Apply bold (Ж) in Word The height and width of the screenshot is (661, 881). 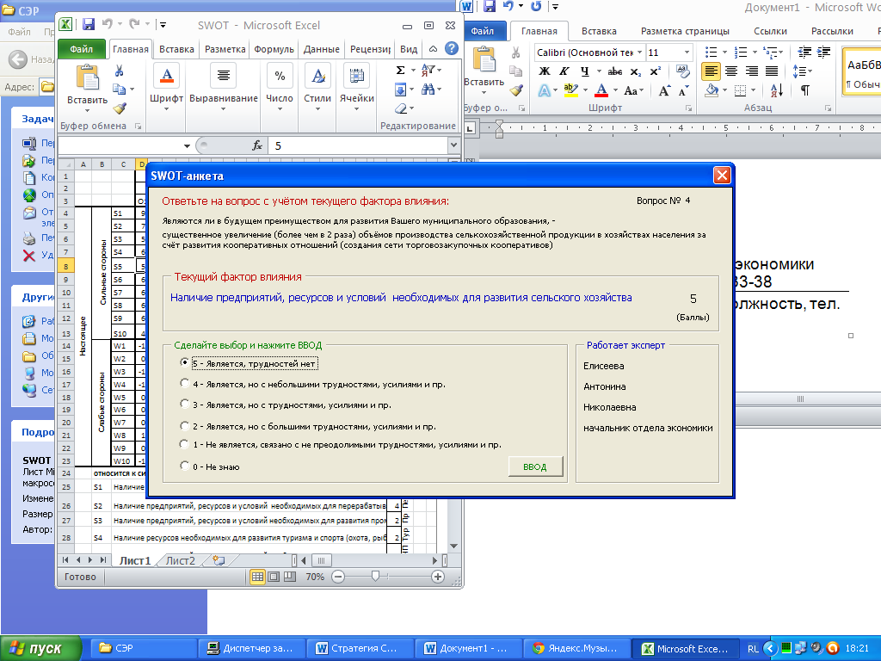point(544,71)
